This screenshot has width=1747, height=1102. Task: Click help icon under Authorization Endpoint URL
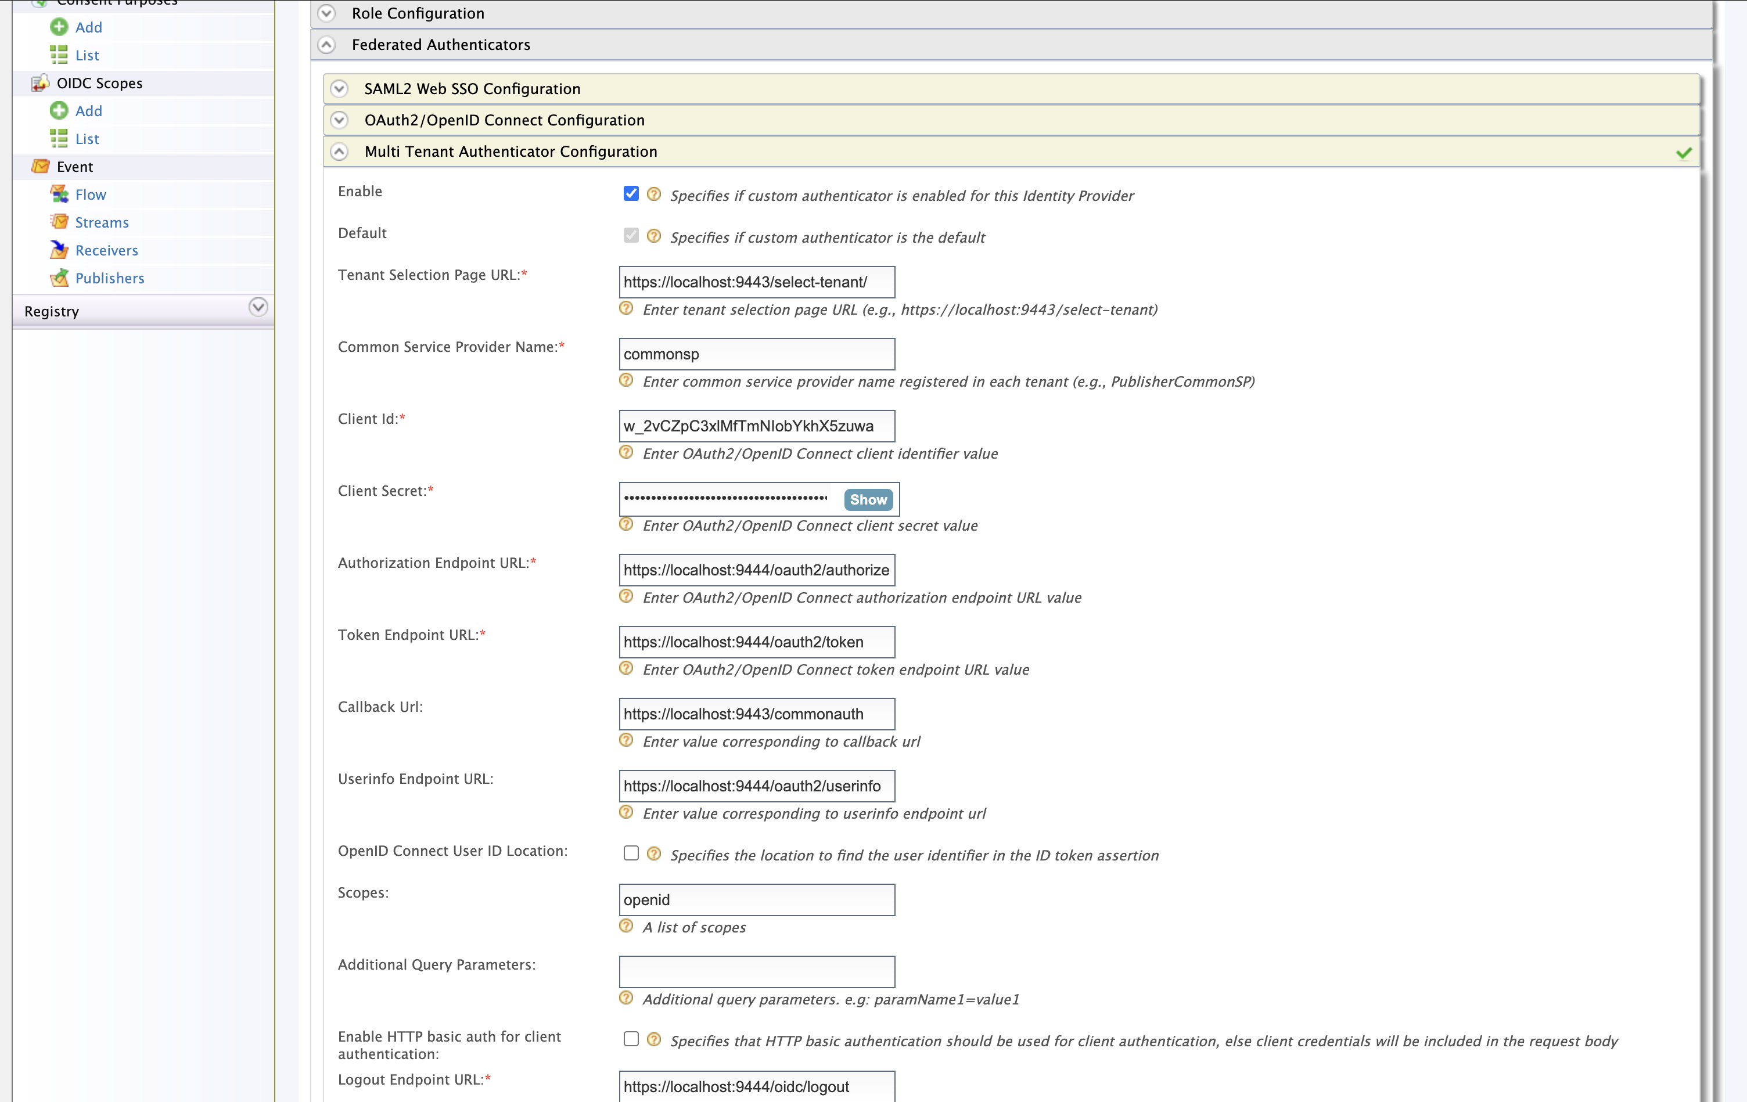click(626, 596)
